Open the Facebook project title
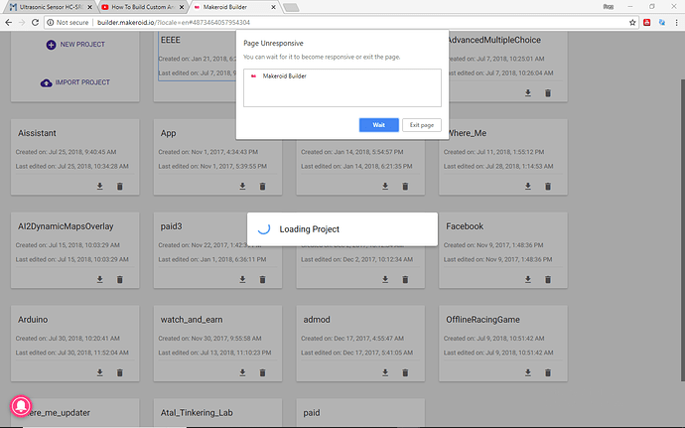685x428 pixels. [465, 226]
